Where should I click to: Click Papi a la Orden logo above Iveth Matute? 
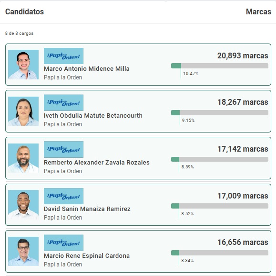(63, 102)
